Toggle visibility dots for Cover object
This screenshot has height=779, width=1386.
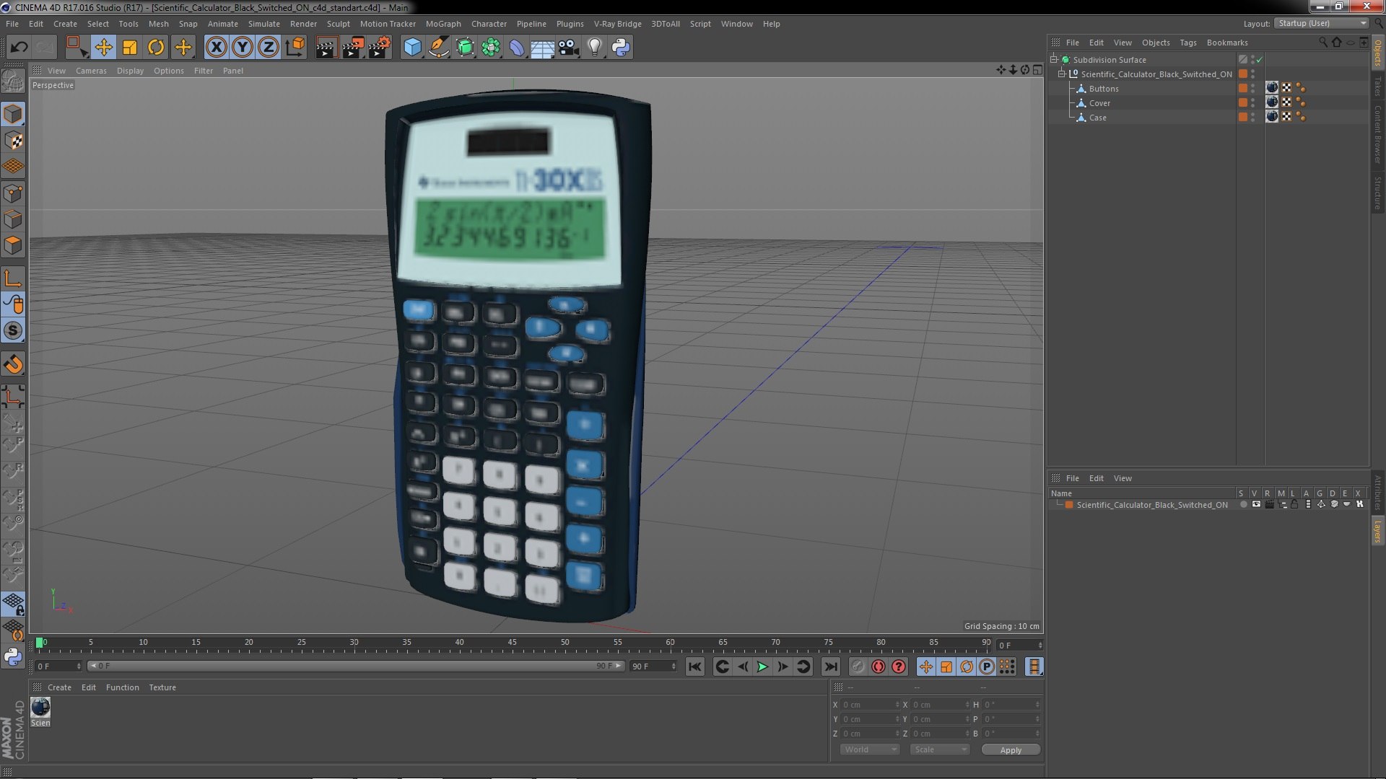(1252, 103)
